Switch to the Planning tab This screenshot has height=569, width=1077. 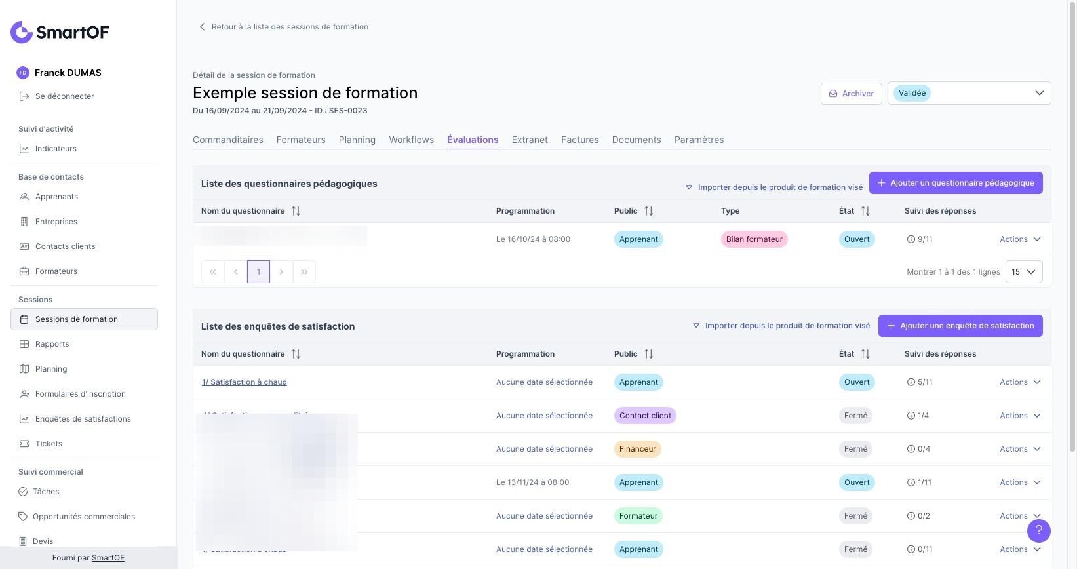(x=357, y=140)
